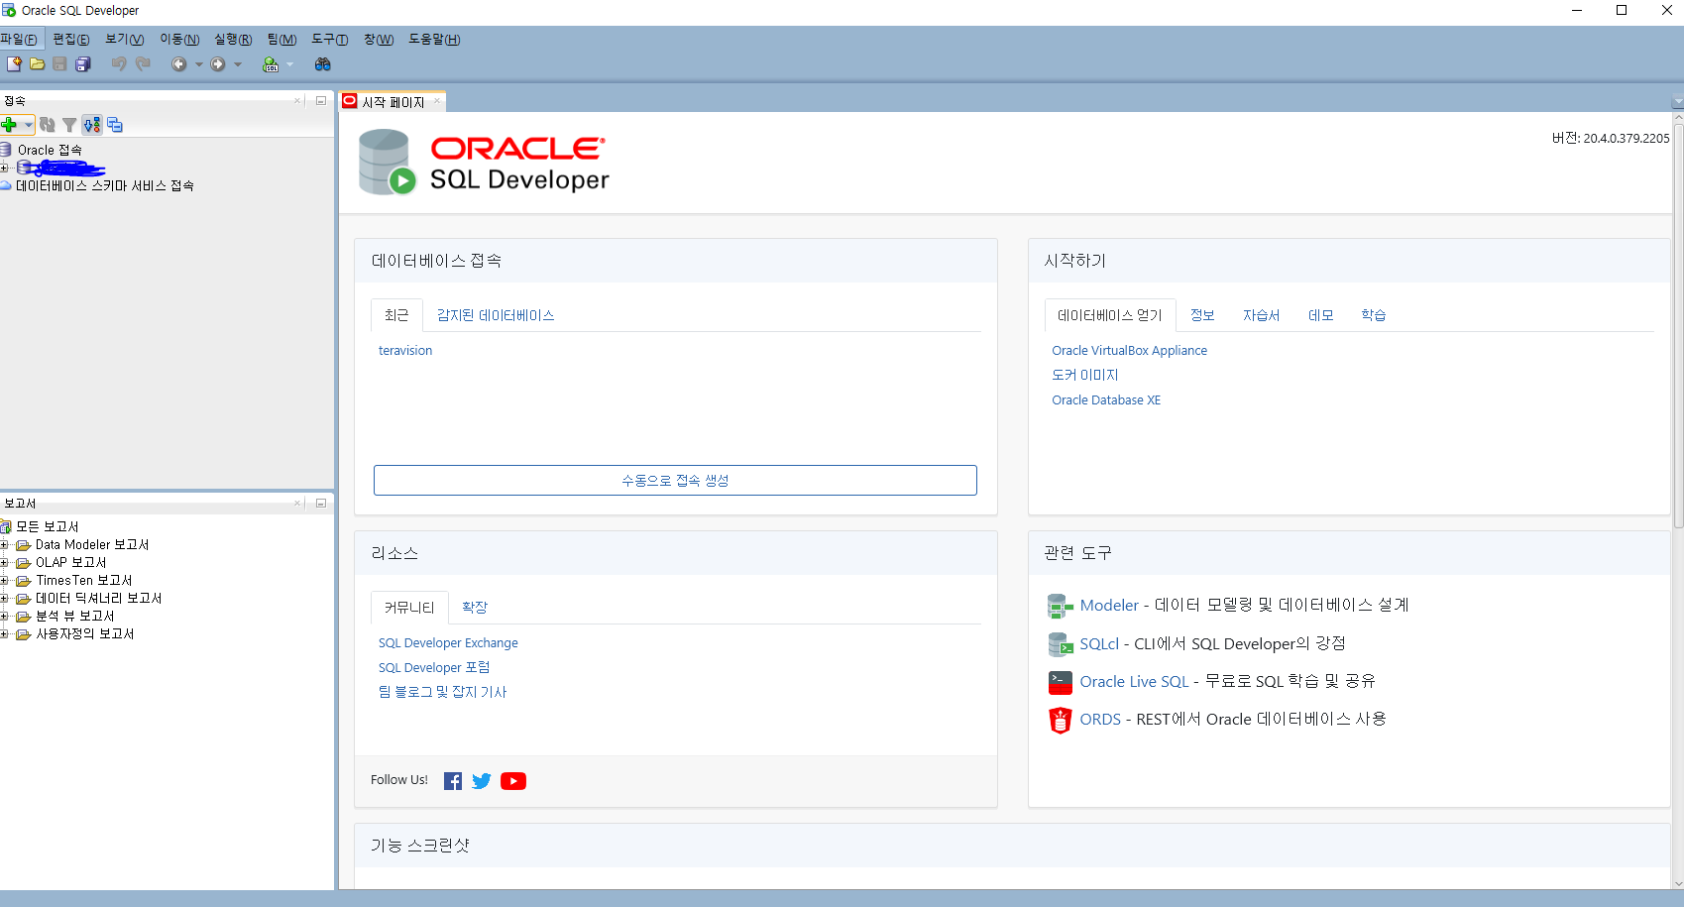Viewport: 1684px width, 907px height.
Task: Click the Redo arrow icon
Action: coord(143,64)
